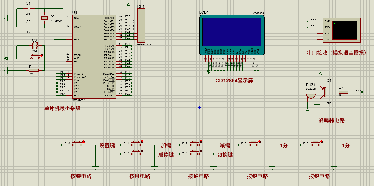Click the 1分 label beside P1.6 button
Viewport: 374px width, 186px height.
click(x=346, y=145)
